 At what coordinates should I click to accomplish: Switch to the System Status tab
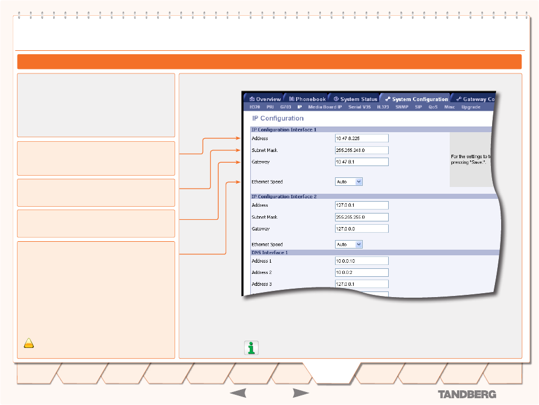(355, 99)
